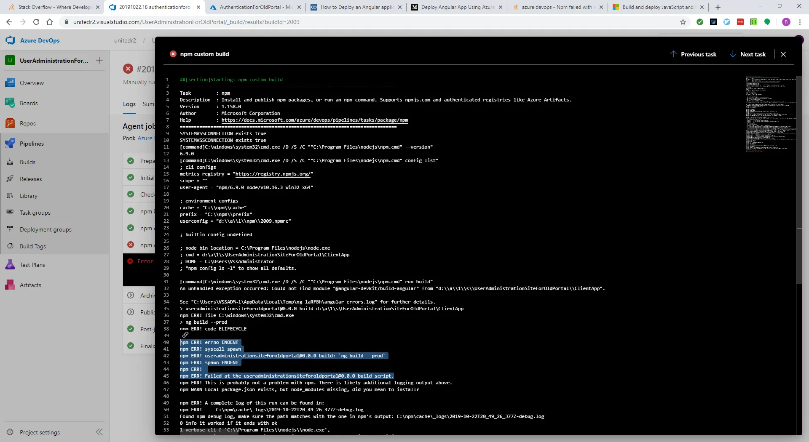809x442 pixels.
Task: Select the Azure pool link
Action: (x=145, y=138)
